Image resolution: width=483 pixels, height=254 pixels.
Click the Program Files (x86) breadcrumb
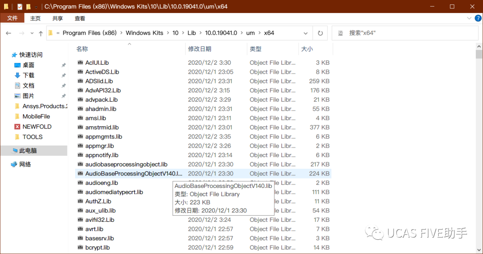click(89, 33)
